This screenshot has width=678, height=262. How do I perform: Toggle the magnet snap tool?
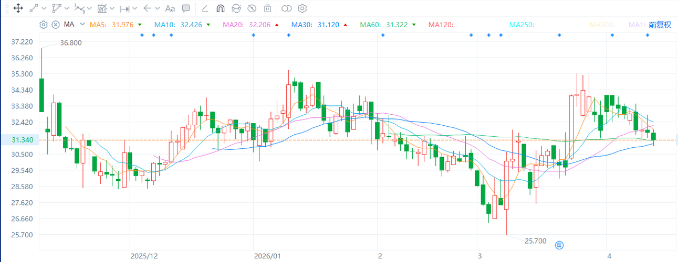[221, 8]
